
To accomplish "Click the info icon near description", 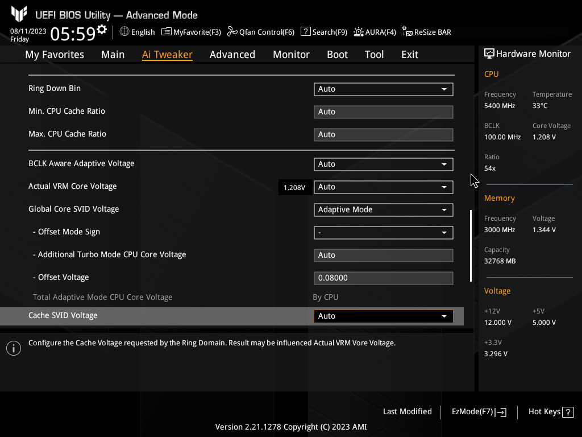I will [x=14, y=348].
